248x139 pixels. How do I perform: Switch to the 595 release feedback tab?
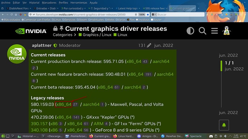155,8
